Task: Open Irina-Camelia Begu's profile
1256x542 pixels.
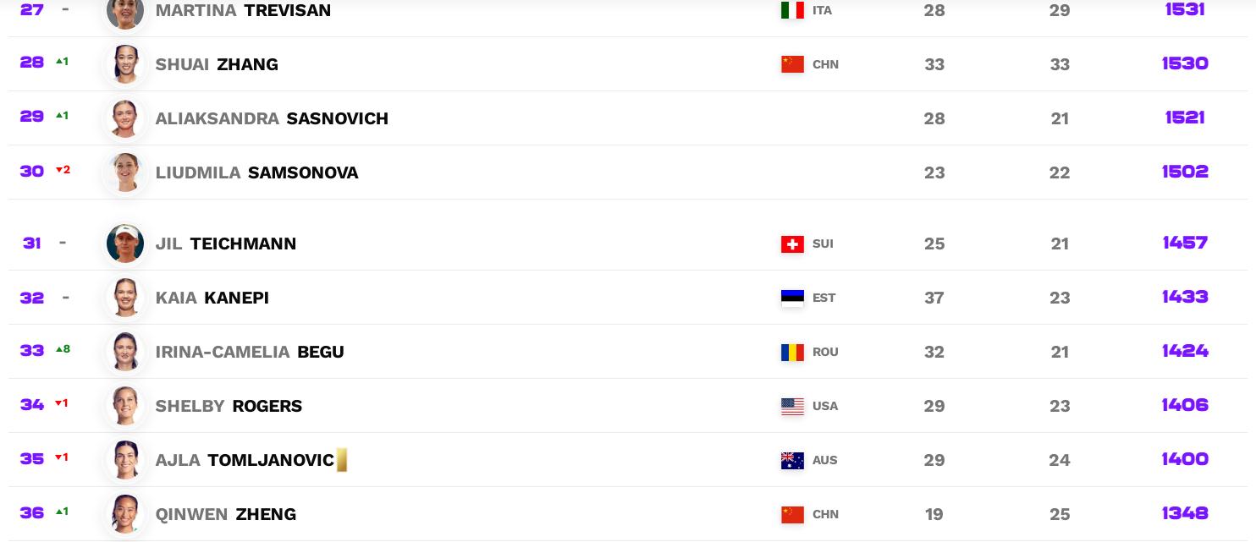Action: [x=250, y=352]
